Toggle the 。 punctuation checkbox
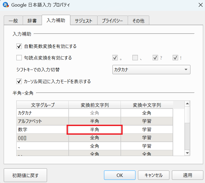Image resolution: width=205 pixels, height=183 pixels. (115, 58)
